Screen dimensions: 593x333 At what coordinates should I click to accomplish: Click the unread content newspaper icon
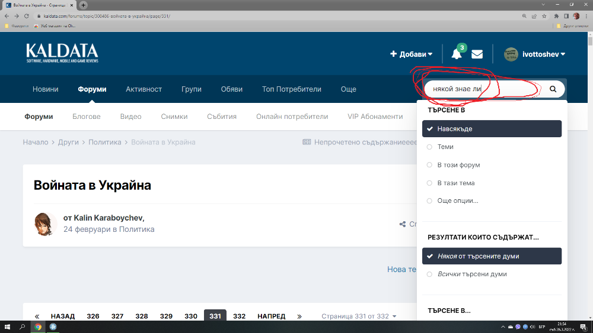pos(307,142)
